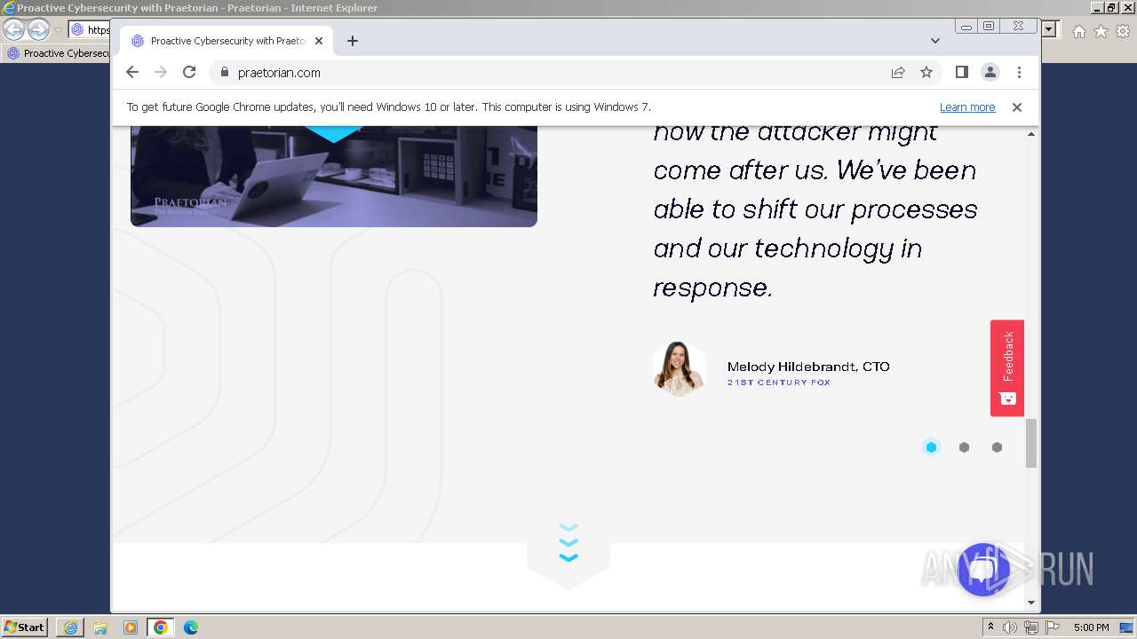
Task: Open Chrome taskbar icon
Action: (161, 627)
